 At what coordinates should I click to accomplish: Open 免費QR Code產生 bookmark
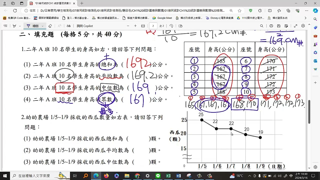tap(17, 18)
